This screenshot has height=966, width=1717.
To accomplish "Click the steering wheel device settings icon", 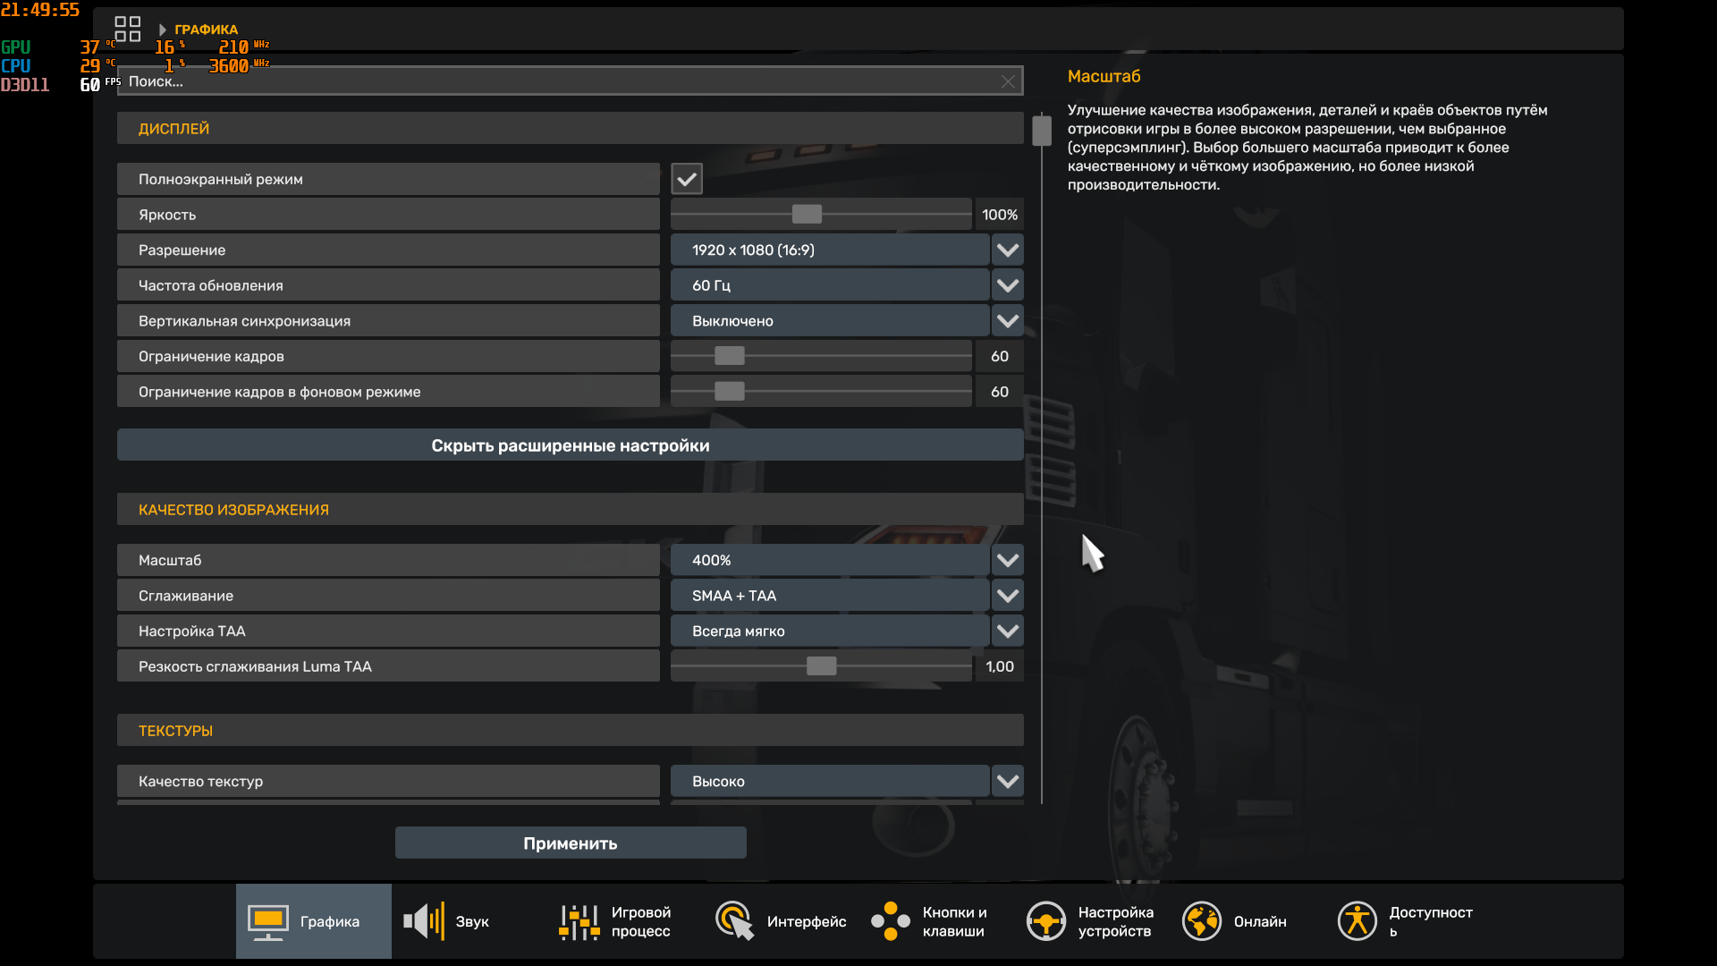I will [x=1046, y=921].
